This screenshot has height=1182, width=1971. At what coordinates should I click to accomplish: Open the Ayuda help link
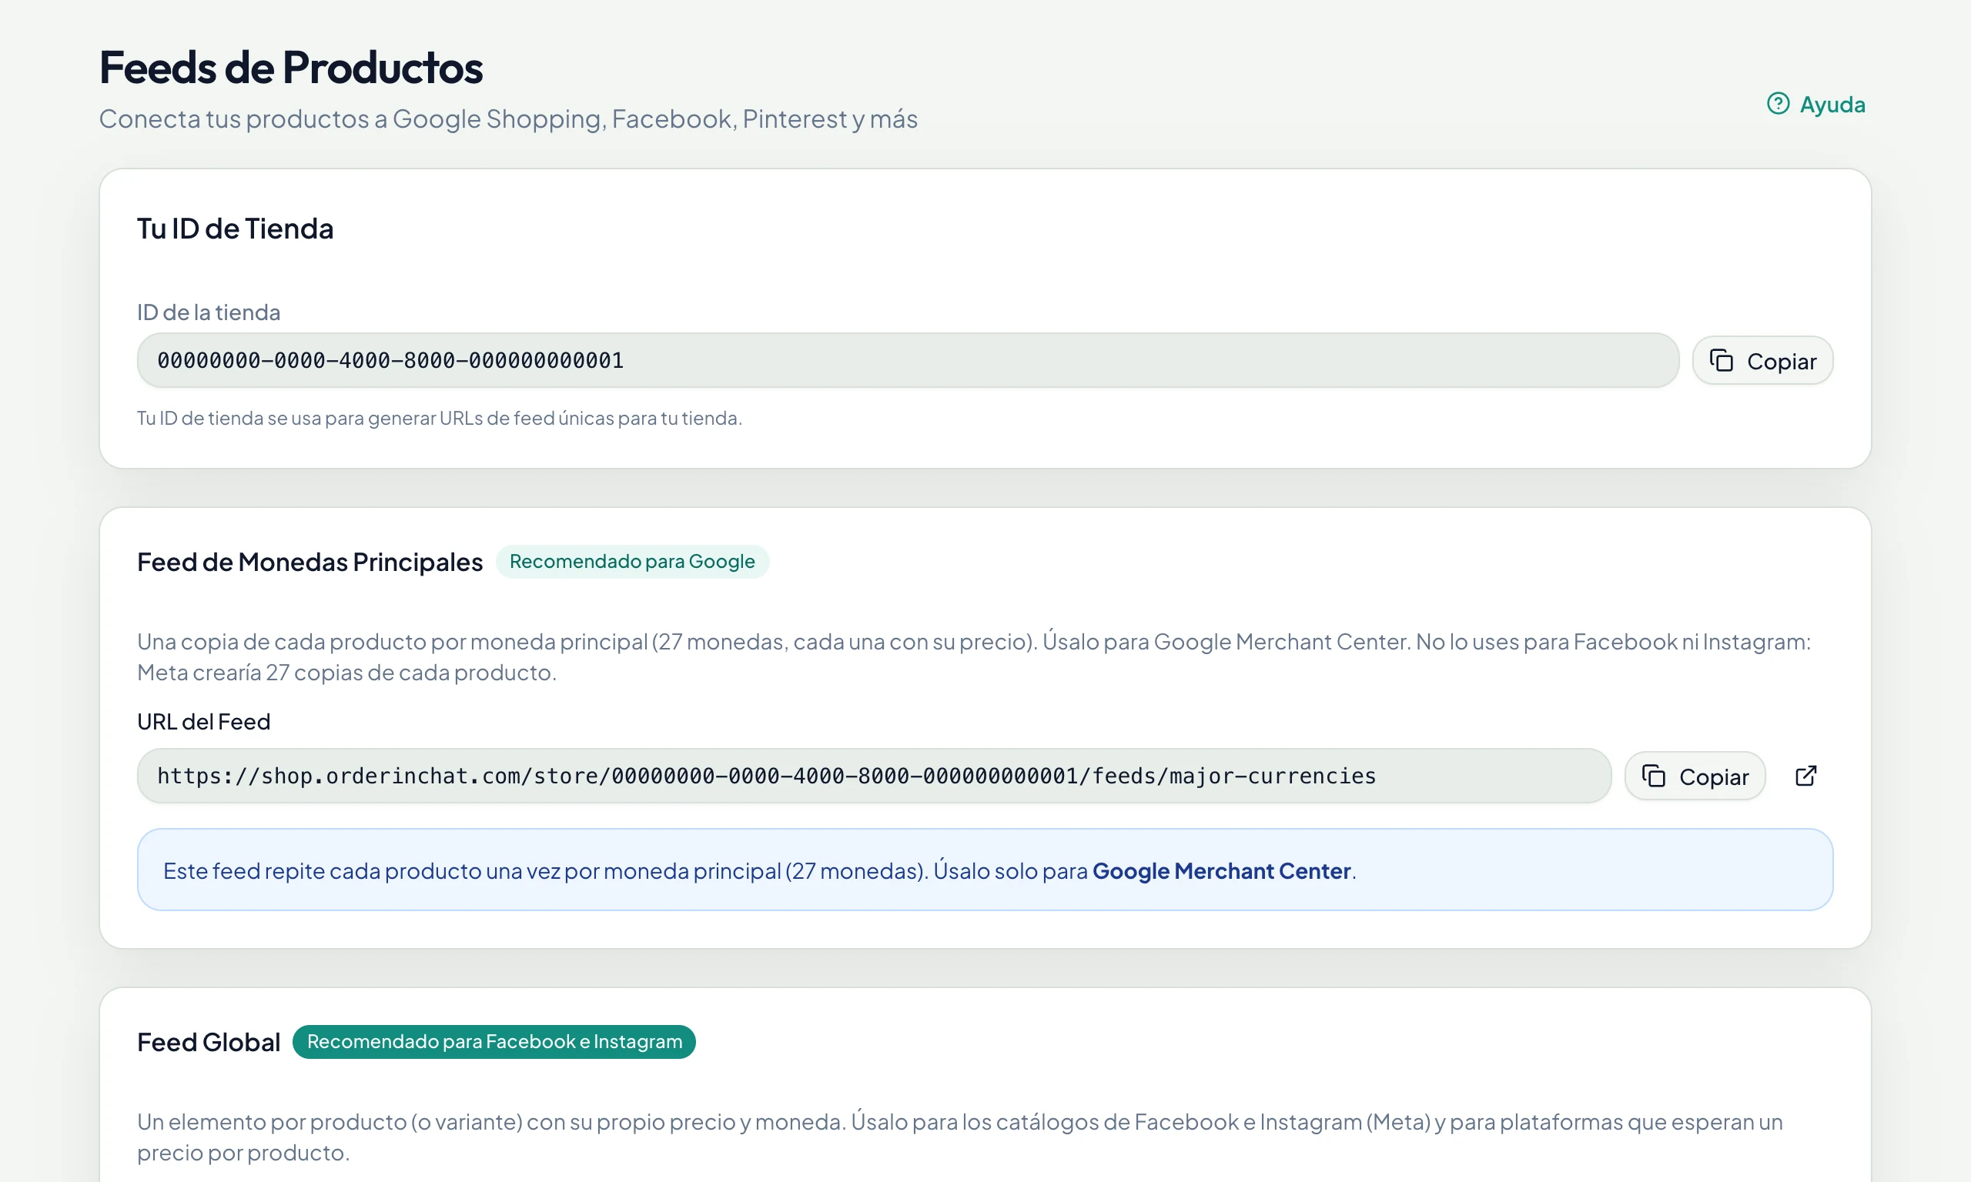pos(1815,105)
